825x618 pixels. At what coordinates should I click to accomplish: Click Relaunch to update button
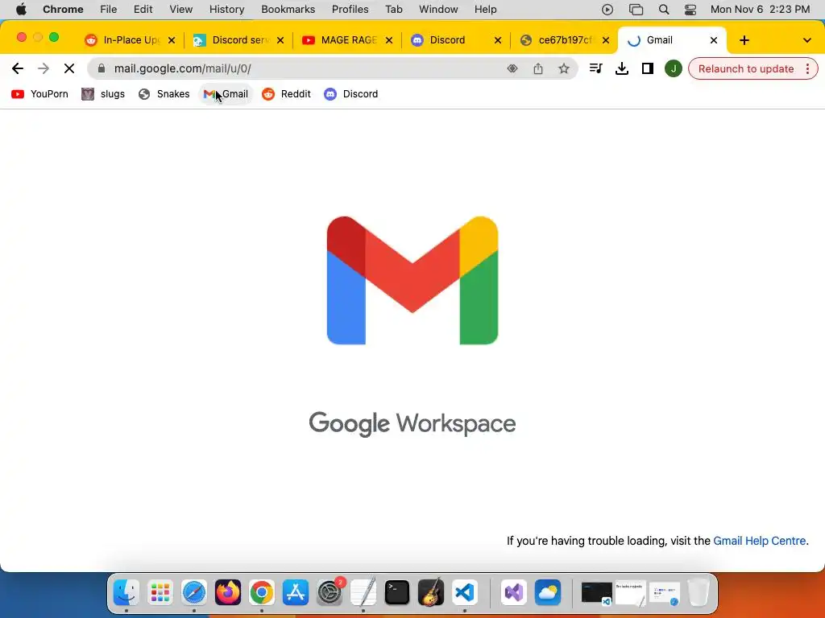tap(745, 69)
